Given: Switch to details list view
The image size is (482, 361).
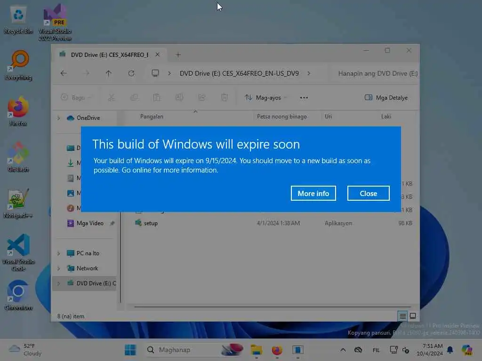Looking at the screenshot, I should pos(403,316).
